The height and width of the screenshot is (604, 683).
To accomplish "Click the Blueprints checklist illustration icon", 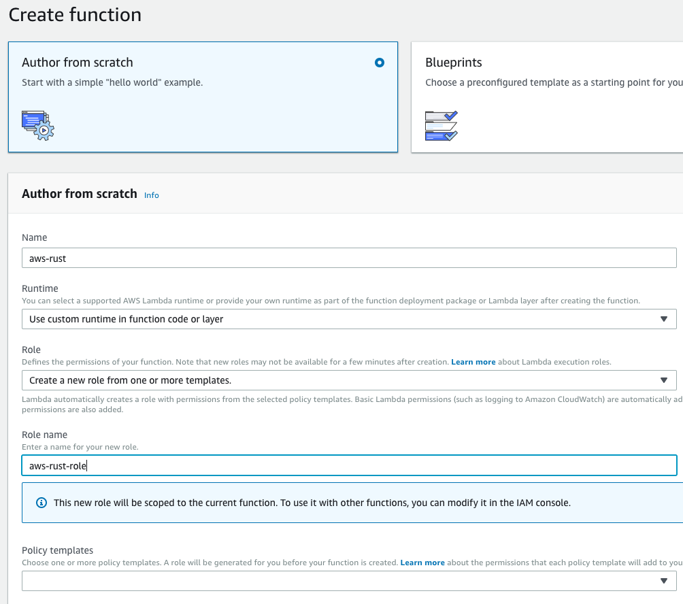I will point(439,125).
